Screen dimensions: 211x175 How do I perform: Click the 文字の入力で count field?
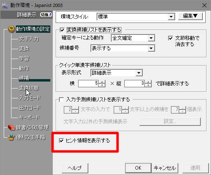(68, 110)
